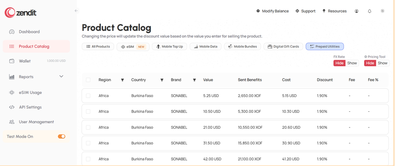Click the Resources lightbulb icon

[x=324, y=11]
